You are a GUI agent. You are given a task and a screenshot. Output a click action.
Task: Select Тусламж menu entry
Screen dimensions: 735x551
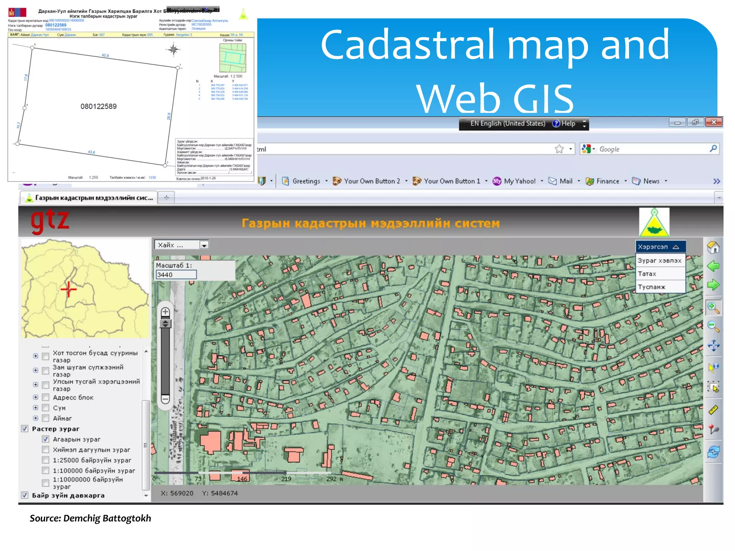651,287
